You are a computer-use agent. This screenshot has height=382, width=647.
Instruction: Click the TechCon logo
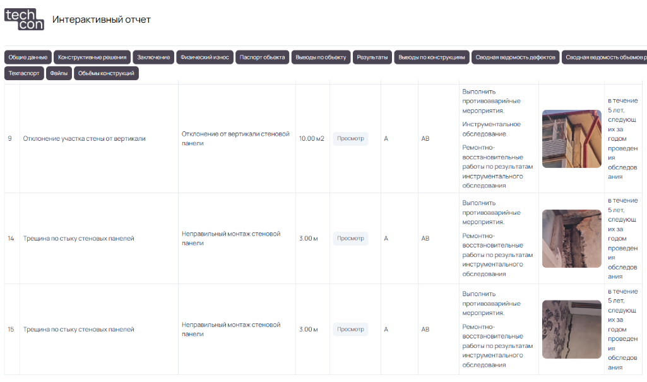24,20
